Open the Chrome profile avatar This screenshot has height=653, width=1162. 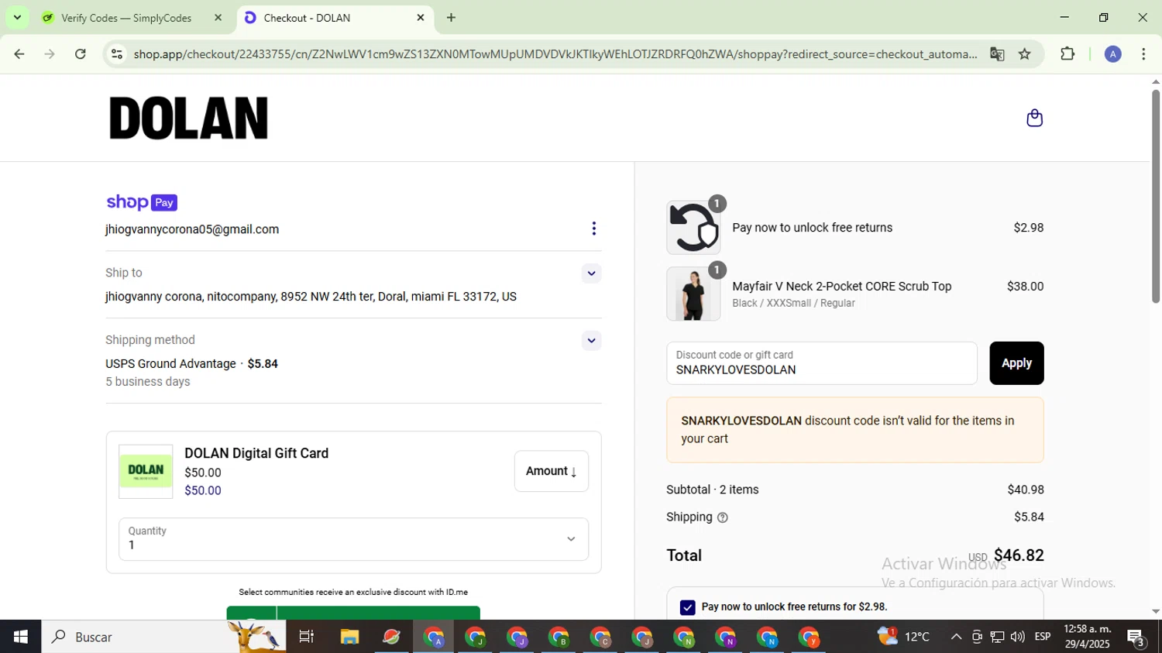(1113, 53)
